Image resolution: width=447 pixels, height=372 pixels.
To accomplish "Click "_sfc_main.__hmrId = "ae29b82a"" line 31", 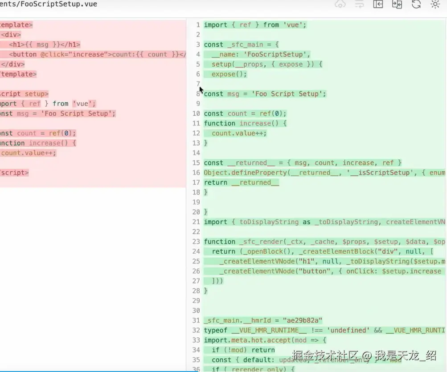I will point(263,320).
